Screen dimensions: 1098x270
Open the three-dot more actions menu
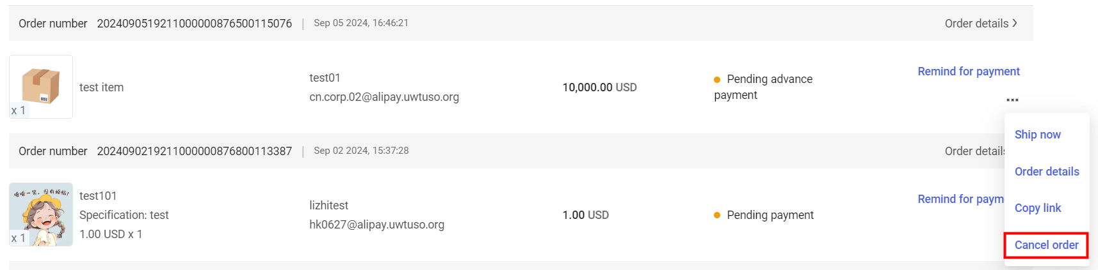[x=1012, y=100]
